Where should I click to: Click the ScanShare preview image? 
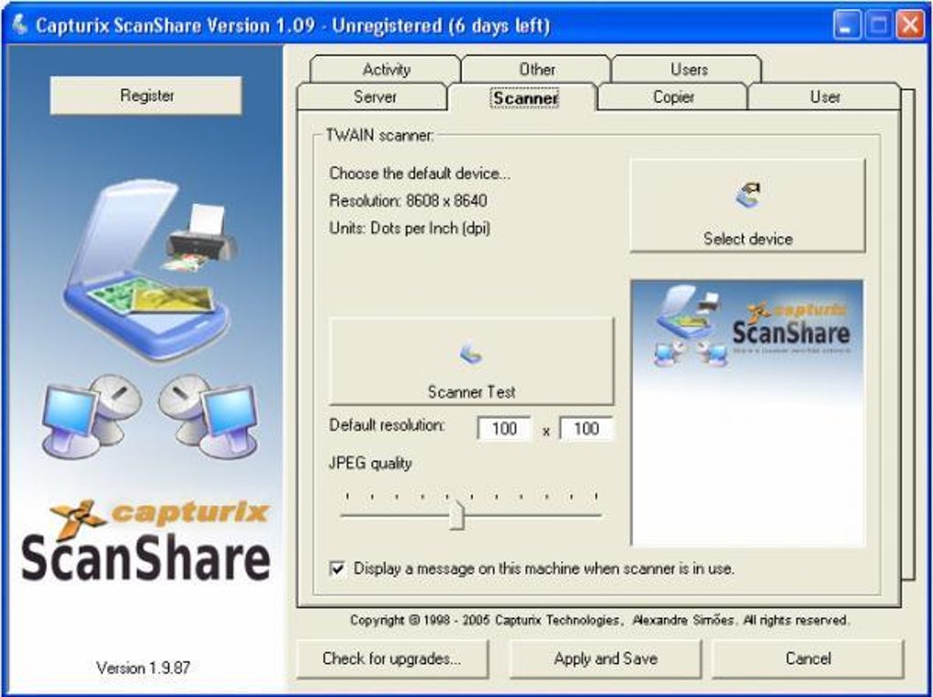(x=747, y=413)
